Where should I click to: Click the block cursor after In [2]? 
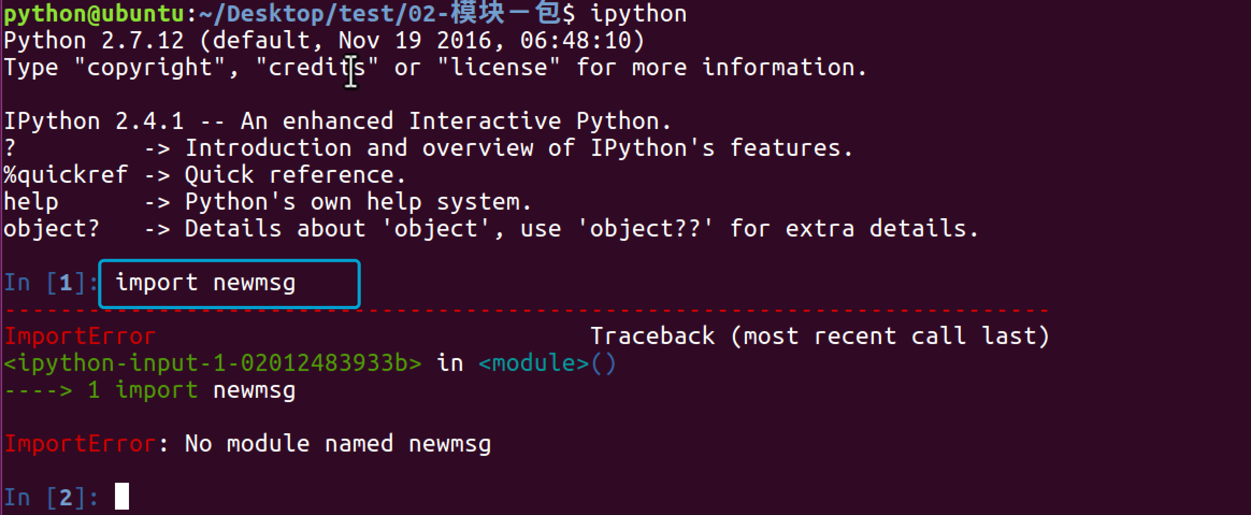122,496
